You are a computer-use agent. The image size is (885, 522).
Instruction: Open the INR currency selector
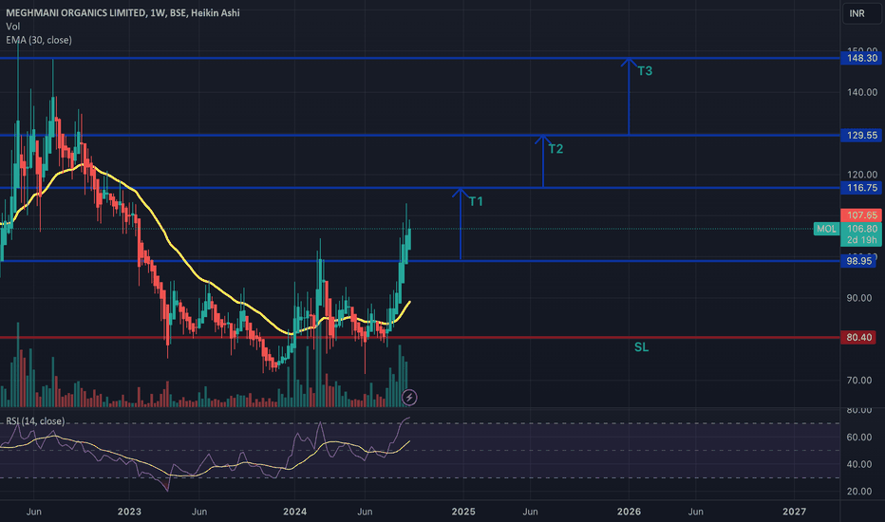861,13
